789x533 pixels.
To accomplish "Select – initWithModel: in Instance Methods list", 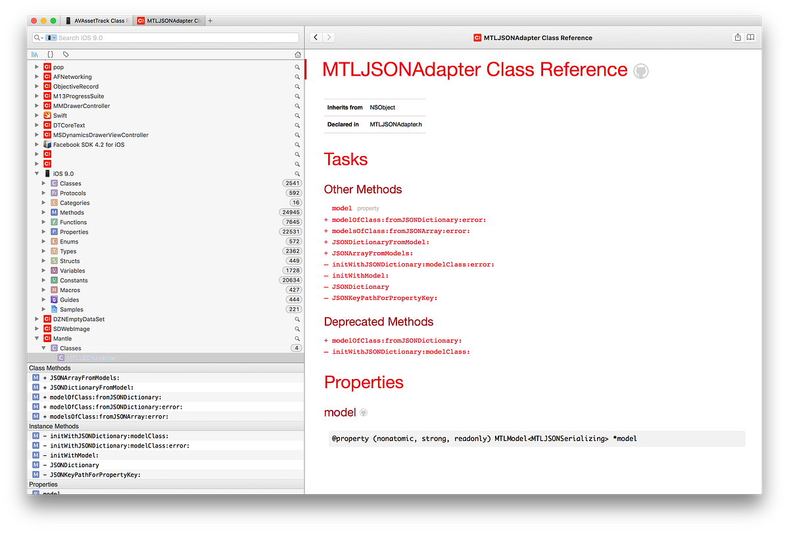I will tap(166, 455).
